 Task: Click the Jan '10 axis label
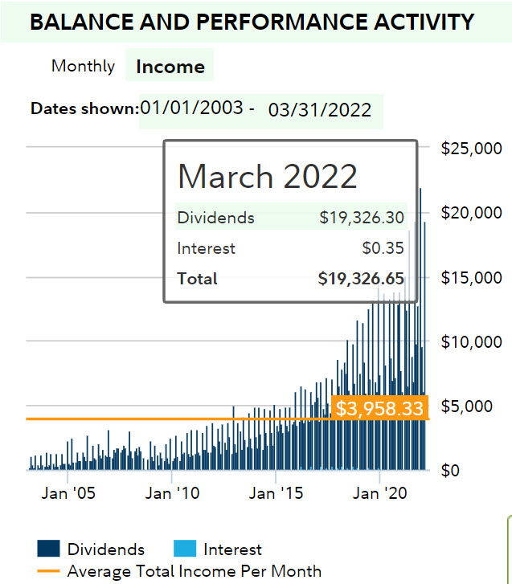tap(174, 493)
